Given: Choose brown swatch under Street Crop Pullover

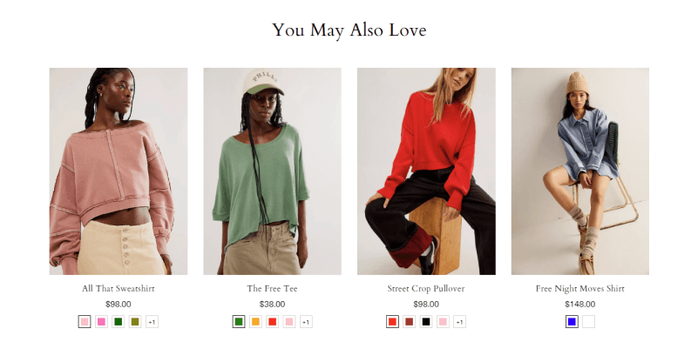Looking at the screenshot, I should [x=409, y=321].
